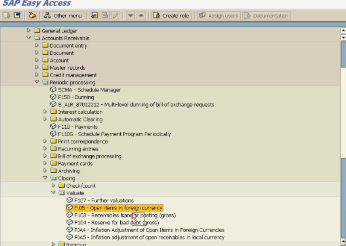Expand the Credit management folder
Image resolution: width=346 pixels, height=246 pixels.
click(37, 75)
